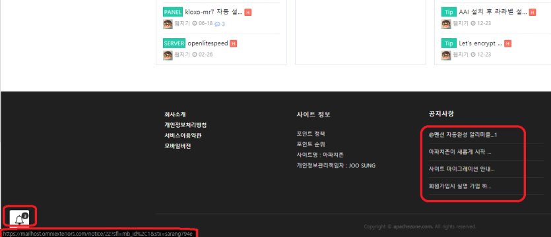Screen dimensions: 551x237
Task: Click hot badge next to AAI 설치 post
Action: point(533,13)
